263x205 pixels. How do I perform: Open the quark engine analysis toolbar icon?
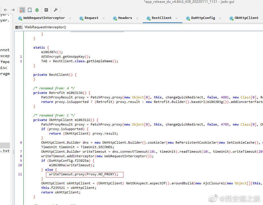pos(30,10)
